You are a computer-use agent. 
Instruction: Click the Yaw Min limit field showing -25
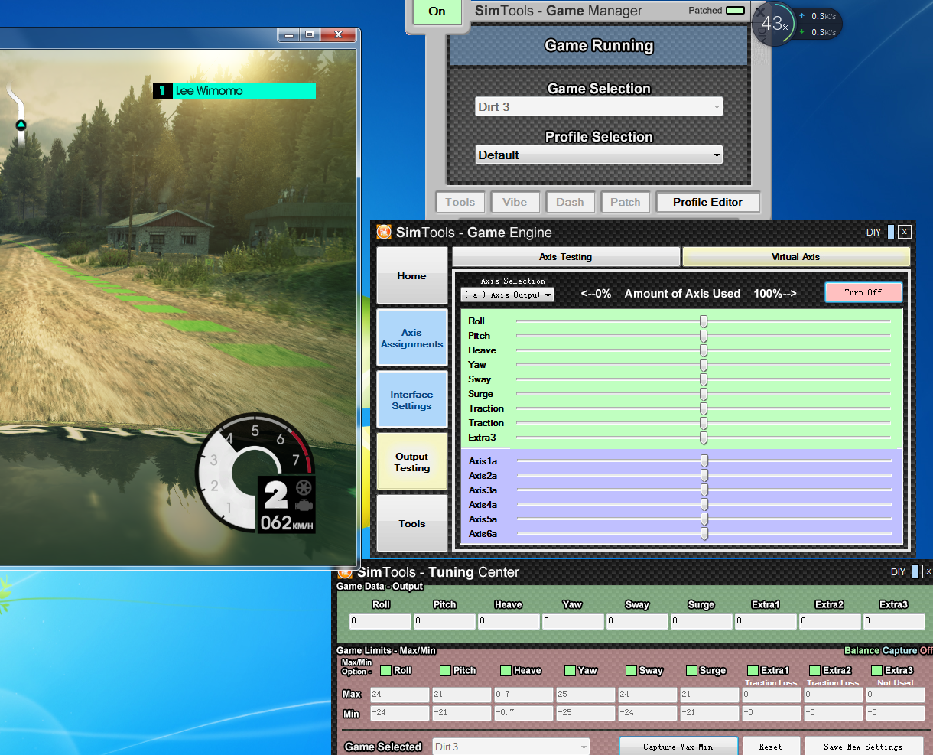click(585, 713)
